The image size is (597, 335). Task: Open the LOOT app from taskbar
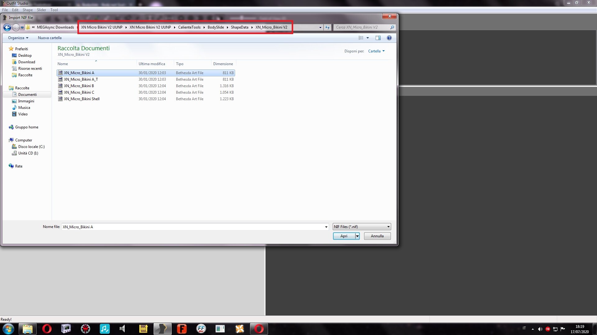tap(143, 329)
